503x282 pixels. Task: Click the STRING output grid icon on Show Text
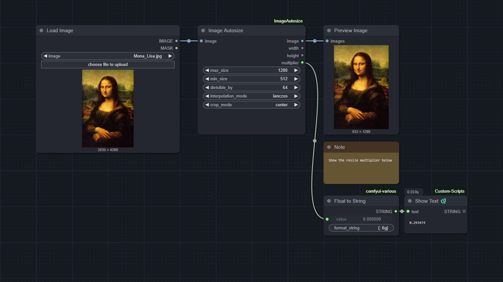click(x=464, y=211)
